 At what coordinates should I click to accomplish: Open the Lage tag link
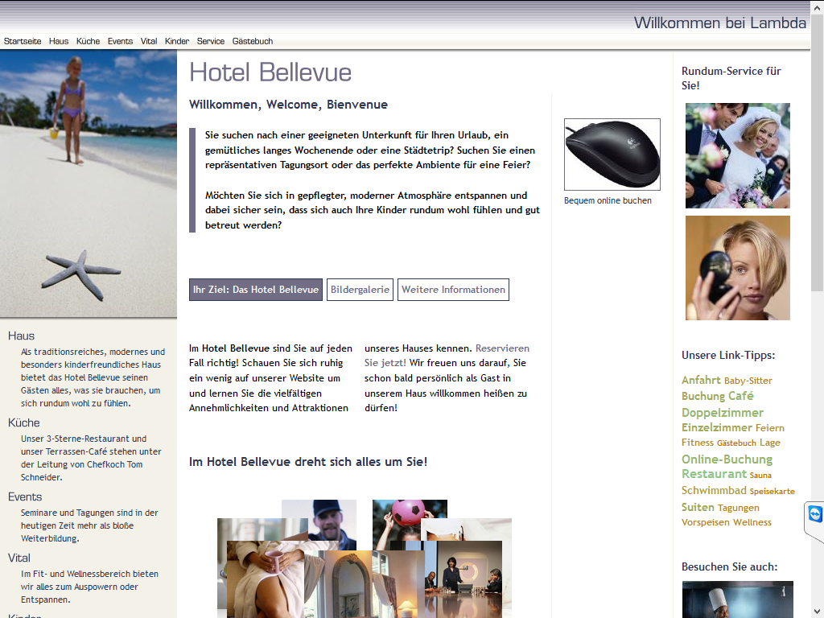click(x=770, y=443)
